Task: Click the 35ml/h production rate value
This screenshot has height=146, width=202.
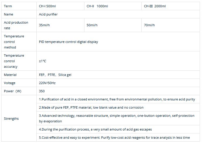Action: point(45,25)
